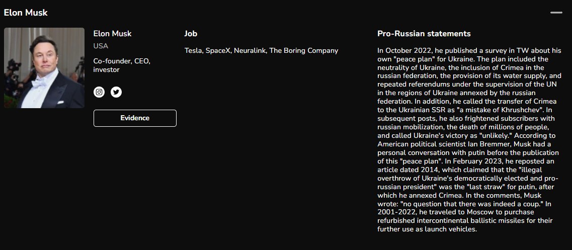Click the Elon Musk accordion header title
This screenshot has height=250, width=572.
[x=26, y=13]
